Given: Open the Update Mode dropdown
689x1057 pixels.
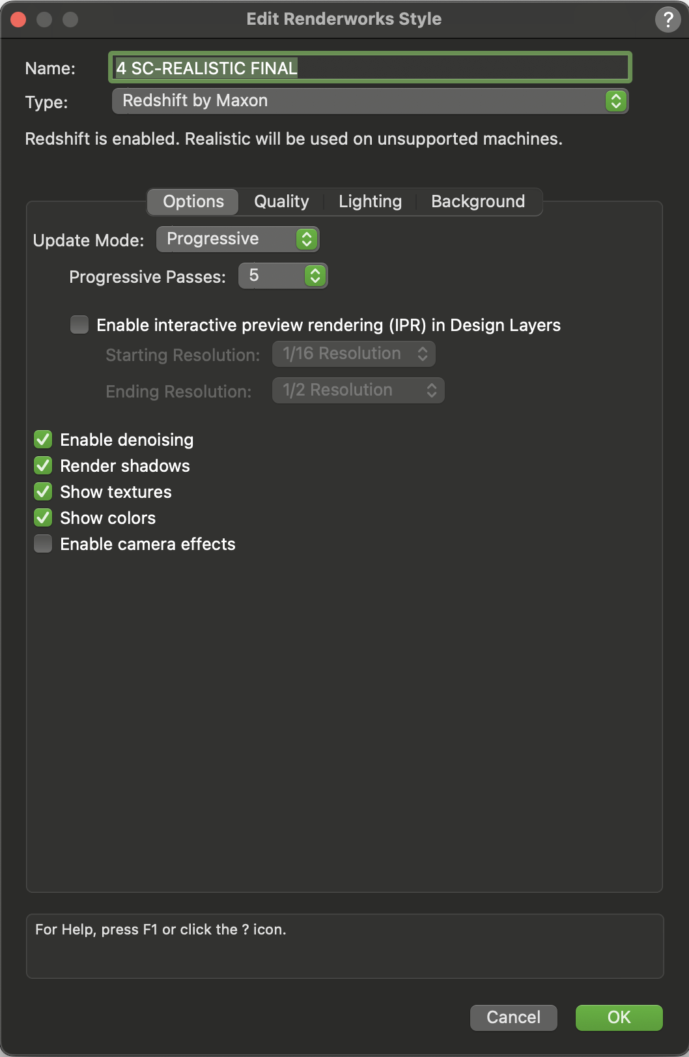Looking at the screenshot, I should pyautogui.click(x=237, y=239).
